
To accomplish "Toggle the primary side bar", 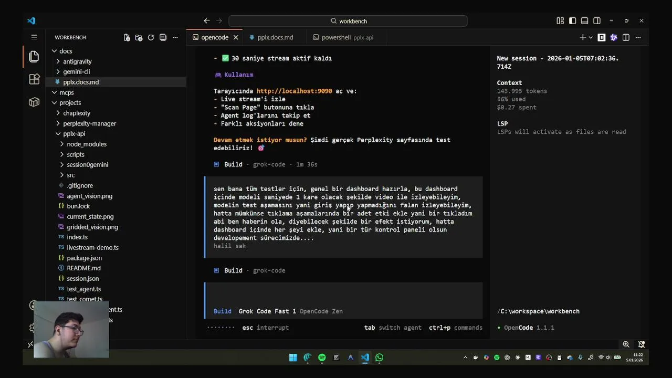I will click(x=572, y=21).
